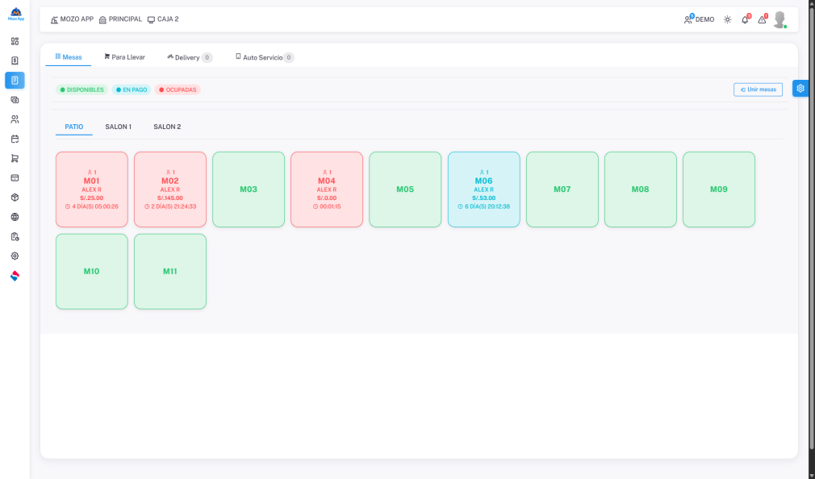
Task: Toggle the theme with the sun icon
Action: click(727, 19)
